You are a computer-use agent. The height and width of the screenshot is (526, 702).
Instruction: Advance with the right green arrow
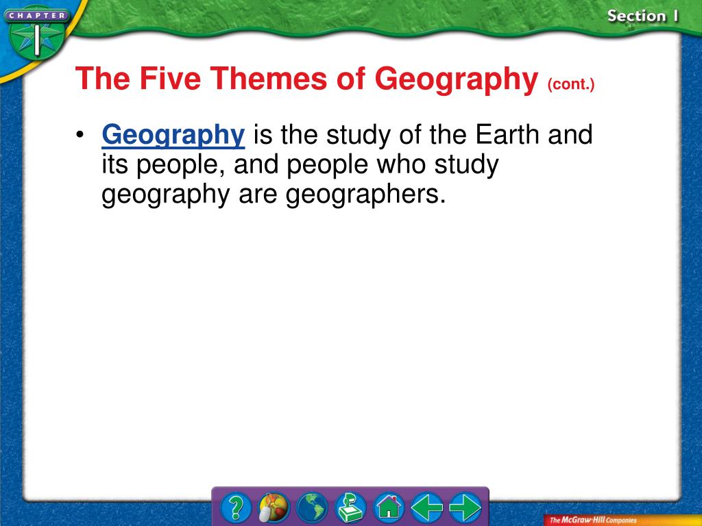pos(465,508)
